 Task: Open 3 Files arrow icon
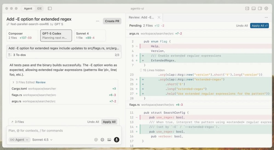point(12,122)
